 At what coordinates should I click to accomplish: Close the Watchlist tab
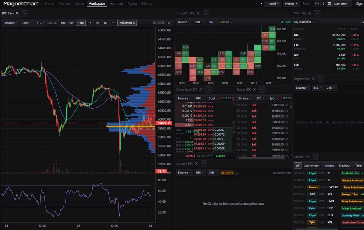tap(309, 13)
